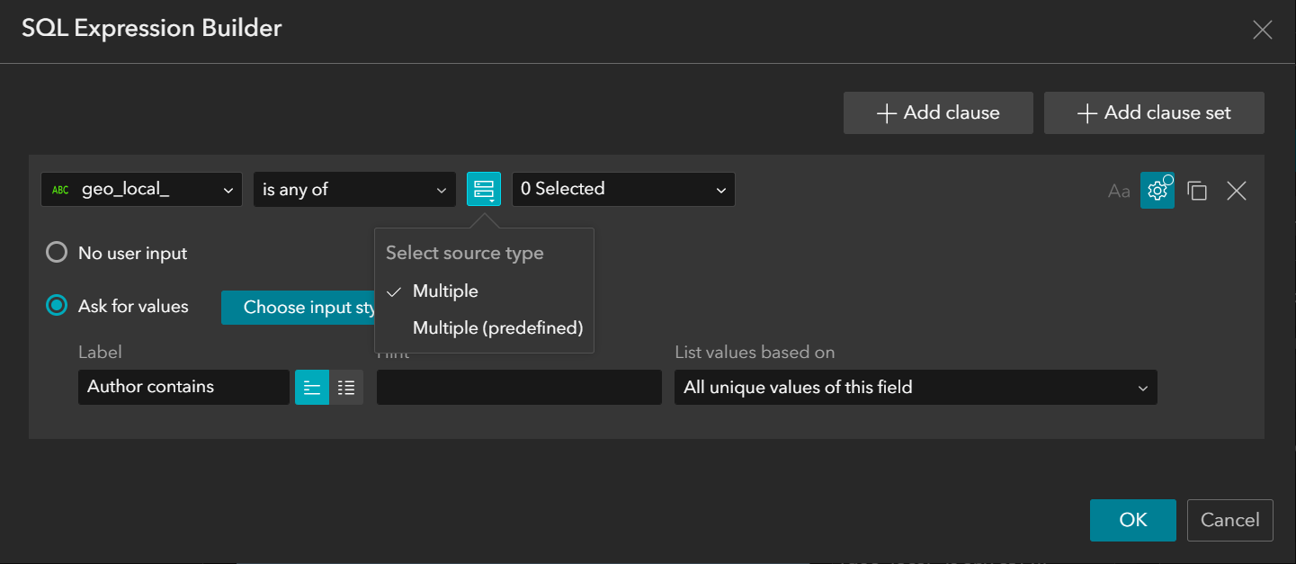The height and width of the screenshot is (564, 1296).
Task: Select list-style label layout icon
Action: click(x=346, y=388)
